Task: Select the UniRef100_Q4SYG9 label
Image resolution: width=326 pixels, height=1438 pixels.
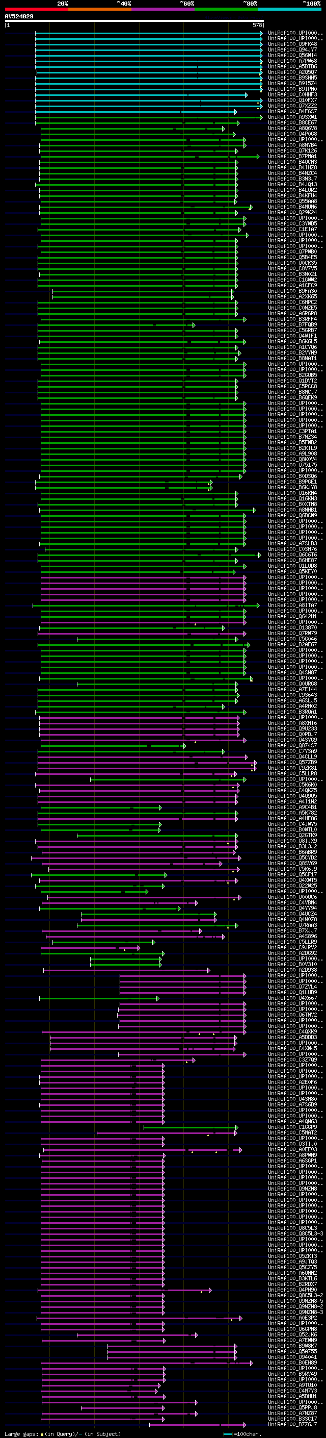Action: (292, 740)
